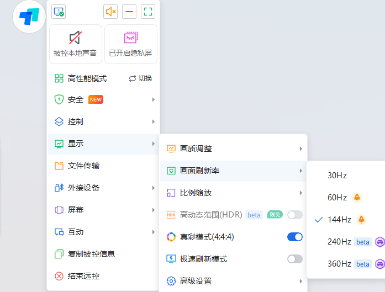The height and width of the screenshot is (292, 385).
Task: Open the 互动 menu entry
Action: [x=104, y=232]
